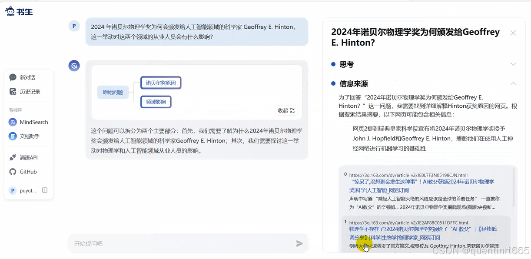Select the 原始问题 node
Screen dimensions: 531x259
(113, 92)
